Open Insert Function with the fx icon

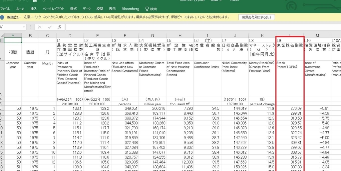(59, 27)
